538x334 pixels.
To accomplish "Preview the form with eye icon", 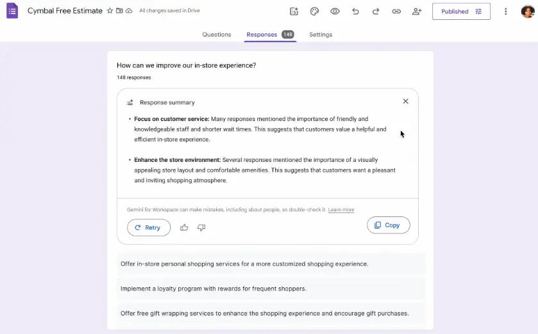I will [335, 12].
